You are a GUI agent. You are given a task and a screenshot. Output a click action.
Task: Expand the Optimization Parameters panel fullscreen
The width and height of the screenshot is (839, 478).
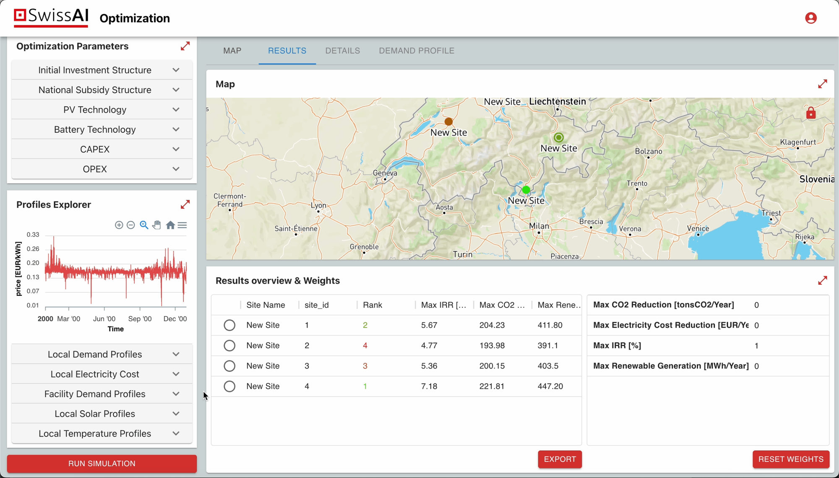pos(185,46)
